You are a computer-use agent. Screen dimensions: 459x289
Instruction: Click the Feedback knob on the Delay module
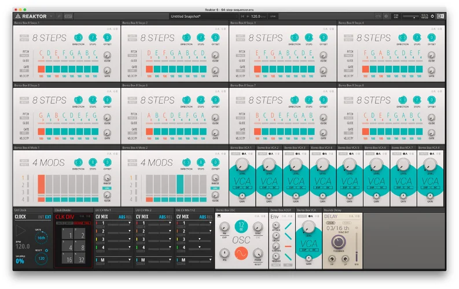(x=338, y=242)
